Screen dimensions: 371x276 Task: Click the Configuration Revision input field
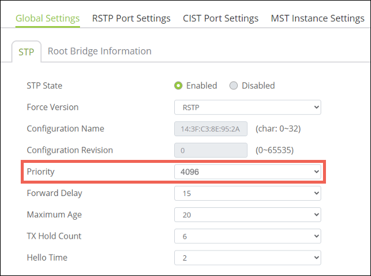pos(211,150)
